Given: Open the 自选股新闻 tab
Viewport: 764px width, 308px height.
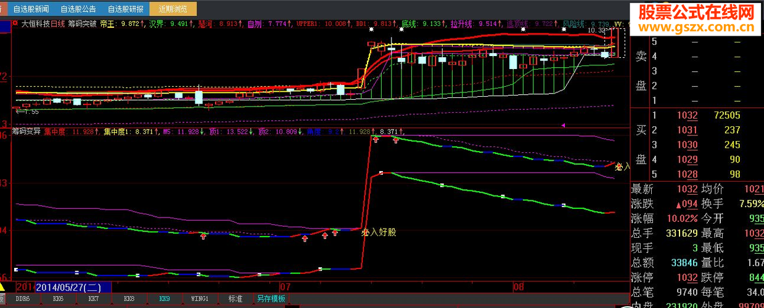Looking at the screenshot, I should tap(30, 9).
